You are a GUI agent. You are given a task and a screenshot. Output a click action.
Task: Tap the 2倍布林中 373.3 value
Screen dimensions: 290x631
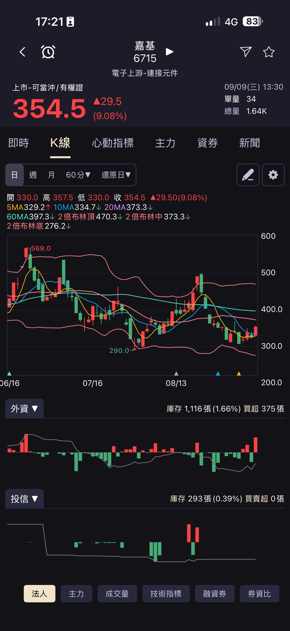coord(158,216)
